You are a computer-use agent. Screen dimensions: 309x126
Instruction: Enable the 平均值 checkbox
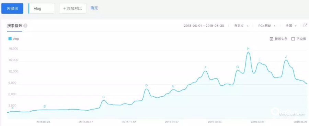pos(293,39)
